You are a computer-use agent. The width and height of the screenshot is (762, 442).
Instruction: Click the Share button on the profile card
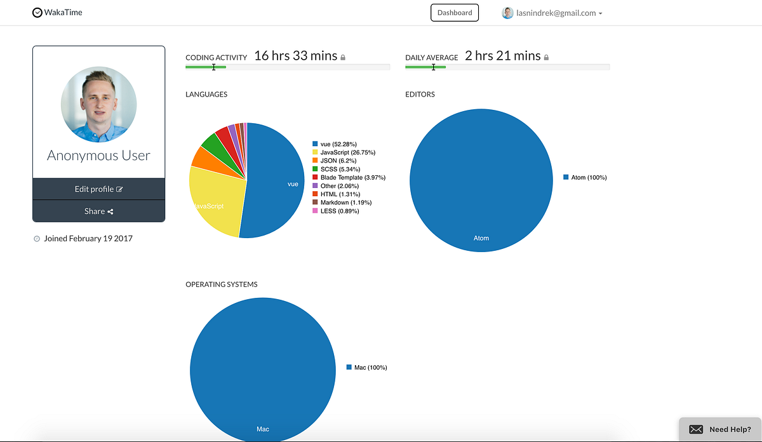coord(98,211)
